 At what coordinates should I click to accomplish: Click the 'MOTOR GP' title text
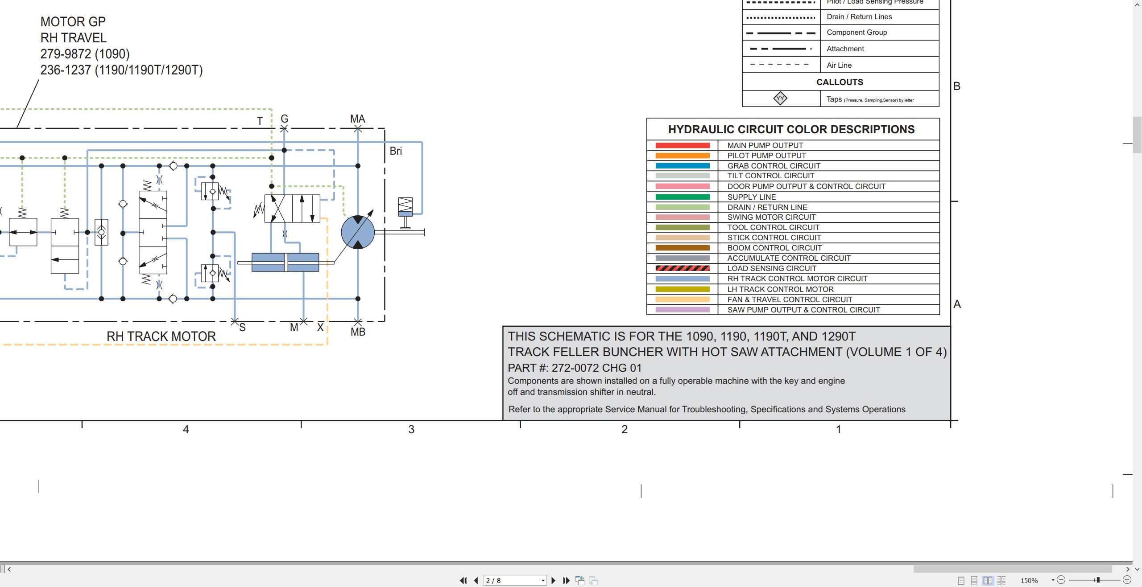73,22
